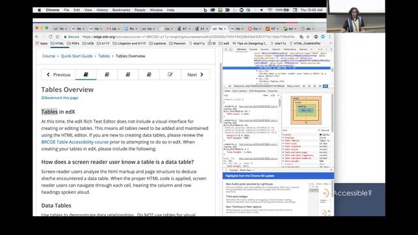Click the Bookmark this page link

pyautogui.click(x=59, y=98)
